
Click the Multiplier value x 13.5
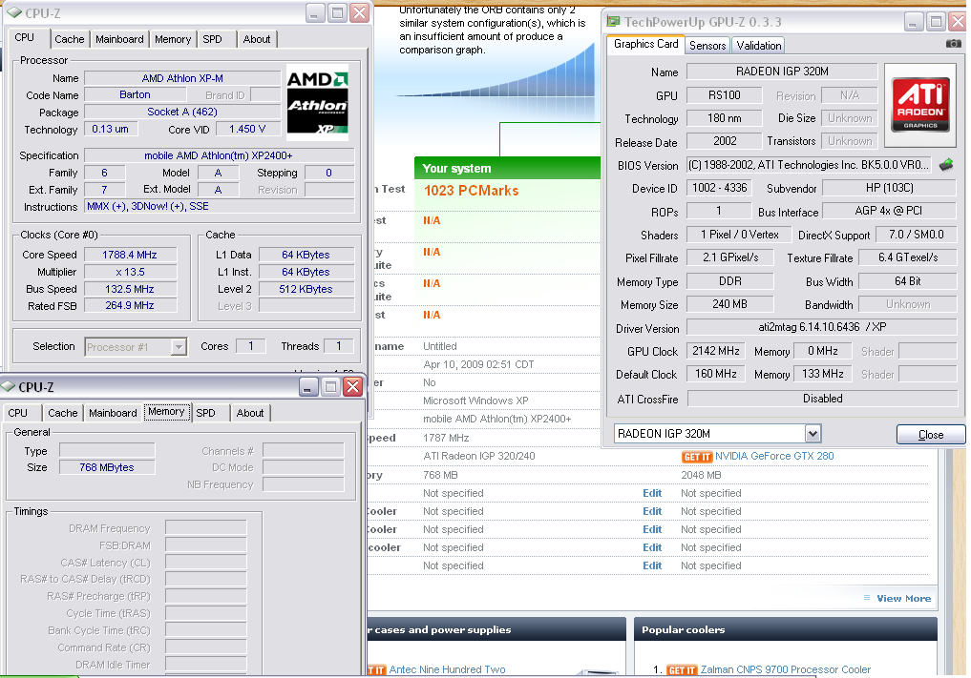130,272
